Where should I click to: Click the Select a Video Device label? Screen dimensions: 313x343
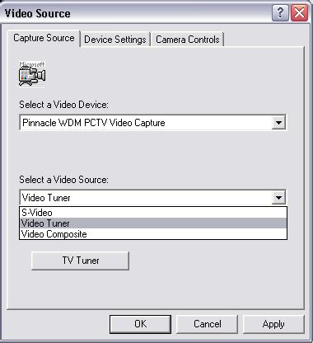pos(63,105)
